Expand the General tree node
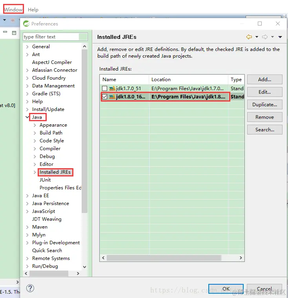Image resolution: width=288 pixels, height=298 pixels. pos(27,47)
